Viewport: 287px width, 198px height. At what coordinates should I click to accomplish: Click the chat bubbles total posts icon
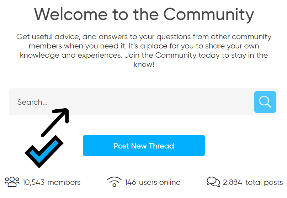pyautogui.click(x=213, y=182)
